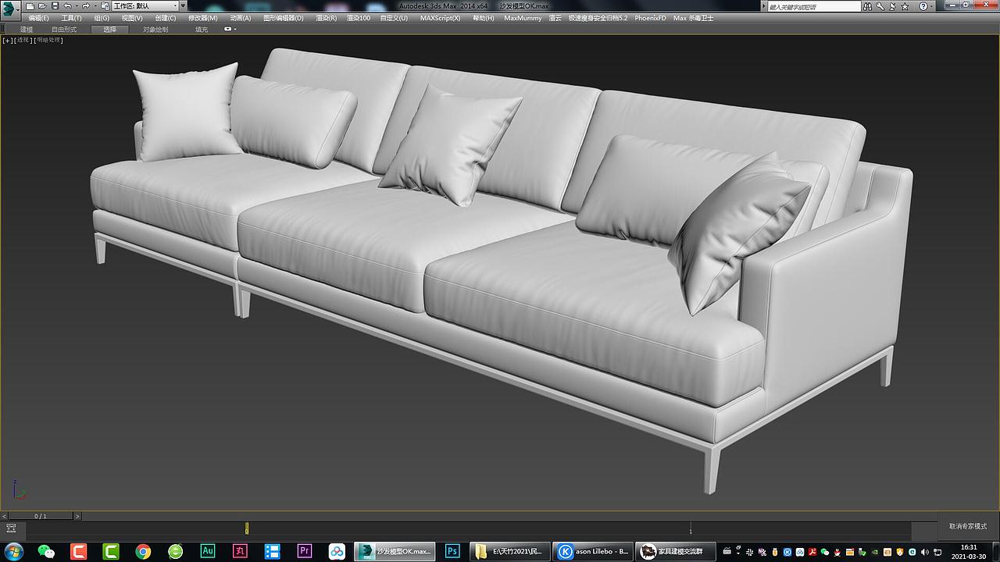Click the time slider 0 / 1 handle
This screenshot has width=1000, height=562.
(41, 516)
